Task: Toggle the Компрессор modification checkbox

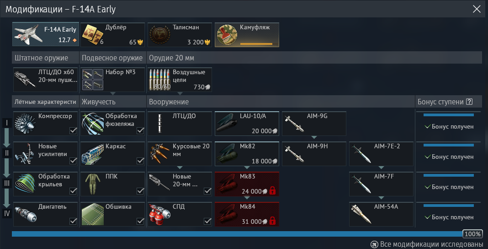Action: pyautogui.click(x=73, y=131)
